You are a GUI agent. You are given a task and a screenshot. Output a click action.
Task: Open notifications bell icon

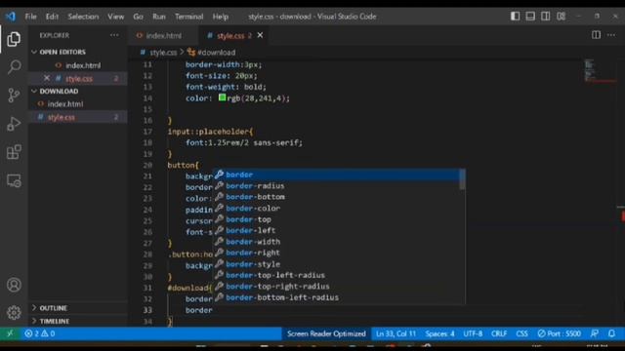(x=612, y=333)
